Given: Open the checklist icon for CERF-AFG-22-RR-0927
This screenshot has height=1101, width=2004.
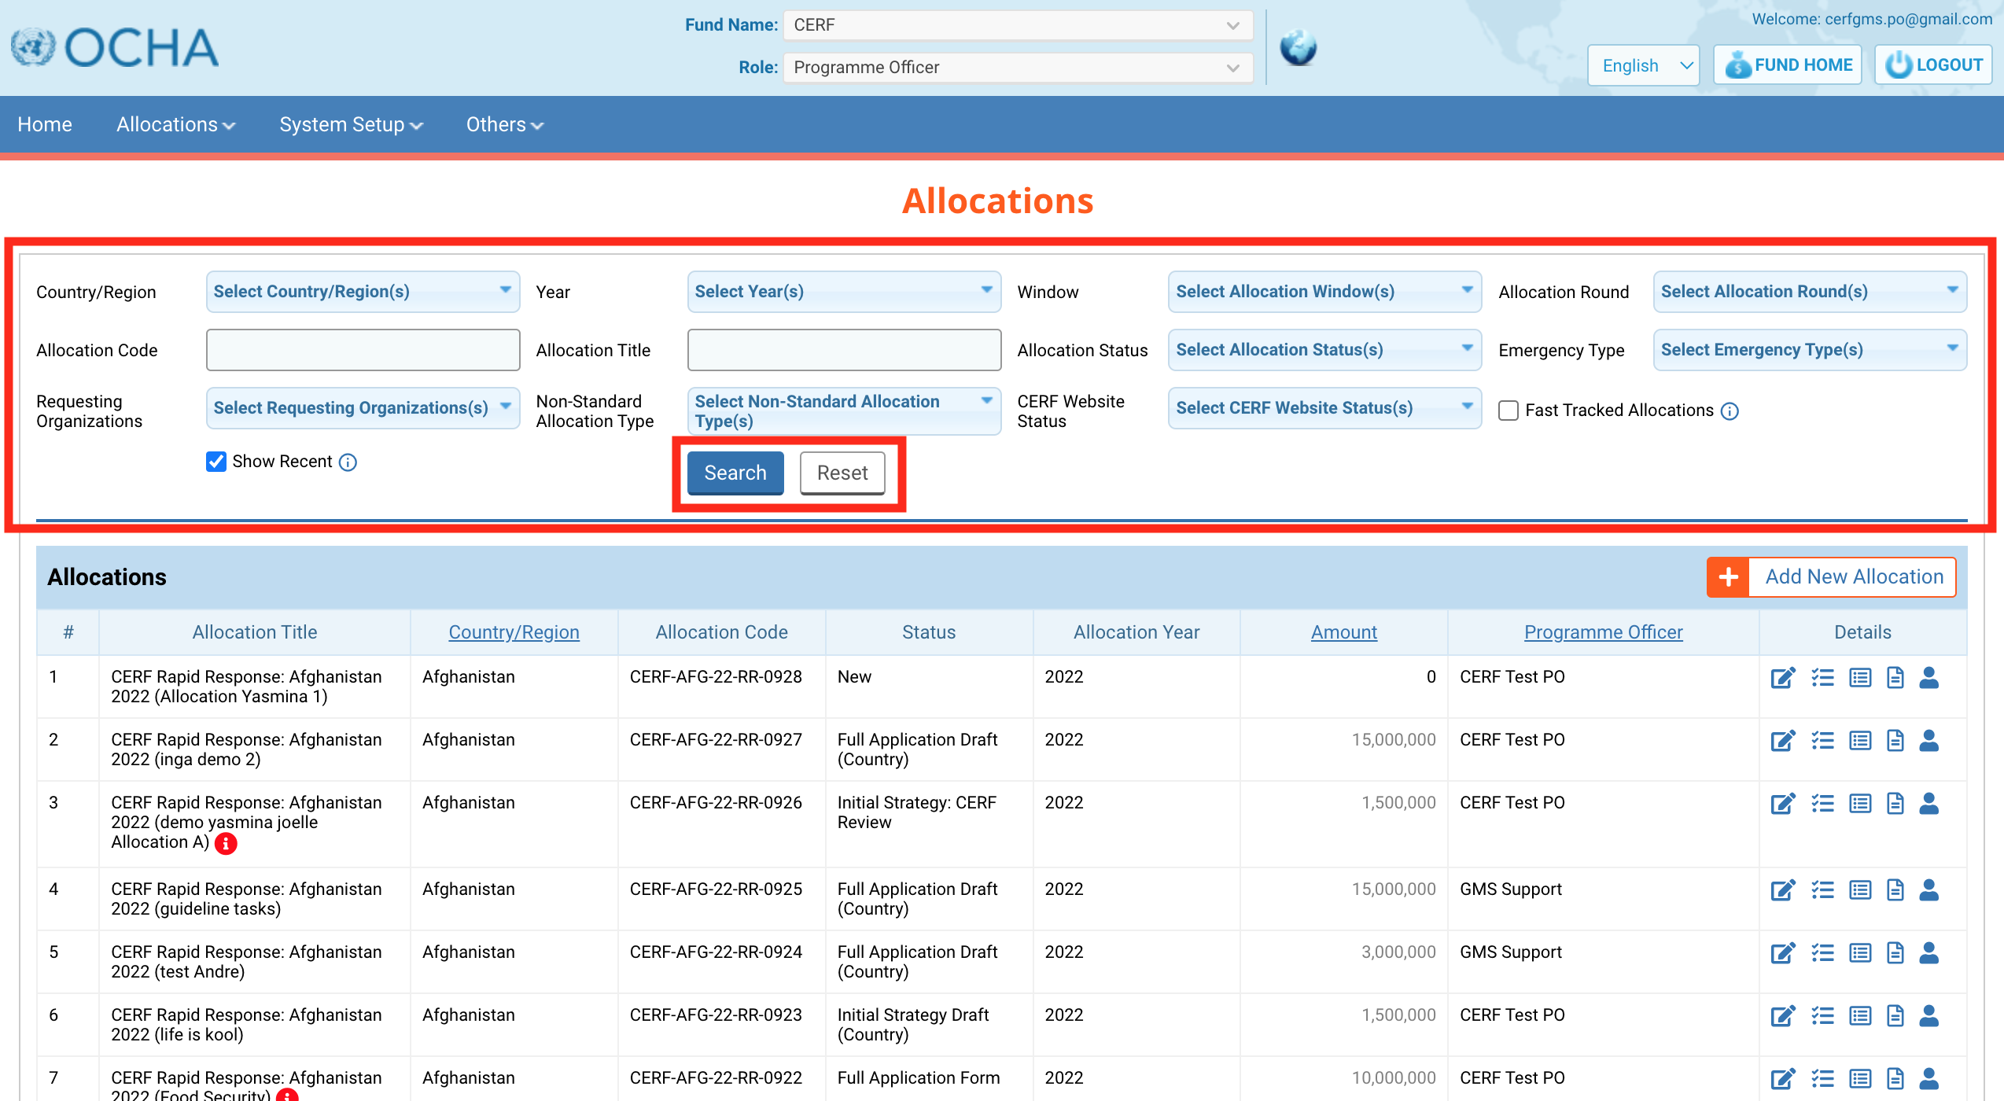Looking at the screenshot, I should 1822,741.
